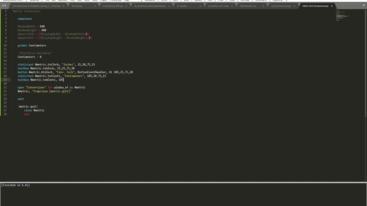
Task: Select the Metric Unit Conversions.bas tab
Action: pos(315,6)
